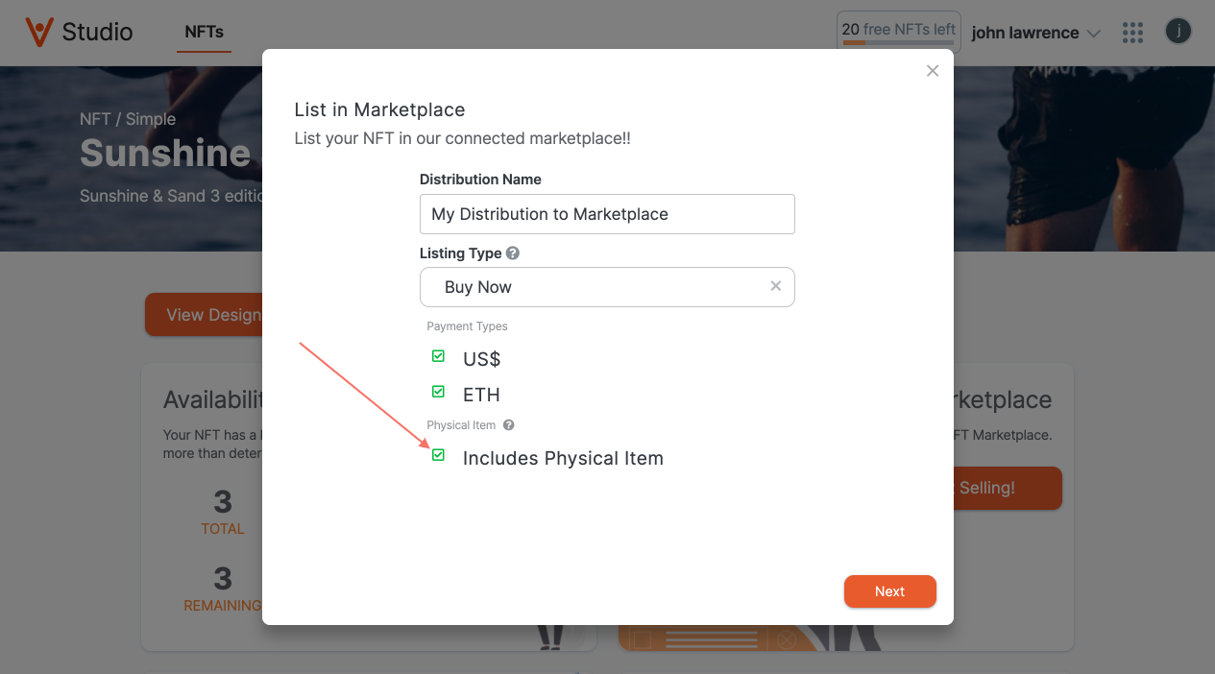
Task: Click the Studio logo icon
Action: coord(38,32)
